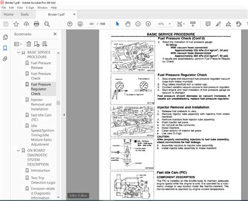Image resolution: width=248 pixels, height=201 pixels.
Task: Open Idle Speed/Ignition Timing bookmark
Action: pyautogui.click(x=42, y=135)
